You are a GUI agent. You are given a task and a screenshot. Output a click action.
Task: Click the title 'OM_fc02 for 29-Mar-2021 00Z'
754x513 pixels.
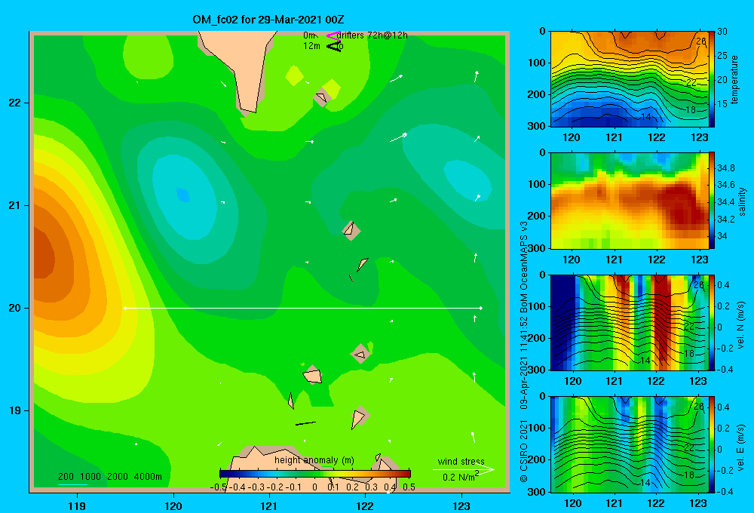click(x=268, y=20)
